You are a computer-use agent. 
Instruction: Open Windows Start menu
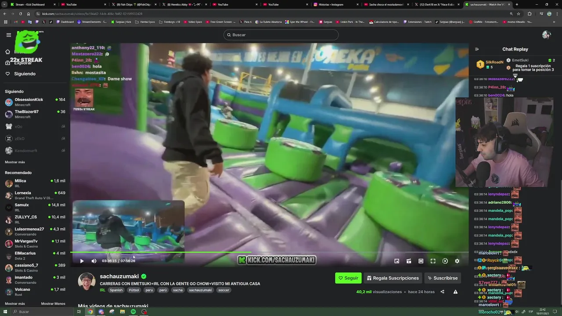(5, 312)
